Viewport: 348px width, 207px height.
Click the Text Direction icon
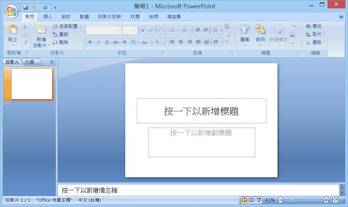coord(227,26)
